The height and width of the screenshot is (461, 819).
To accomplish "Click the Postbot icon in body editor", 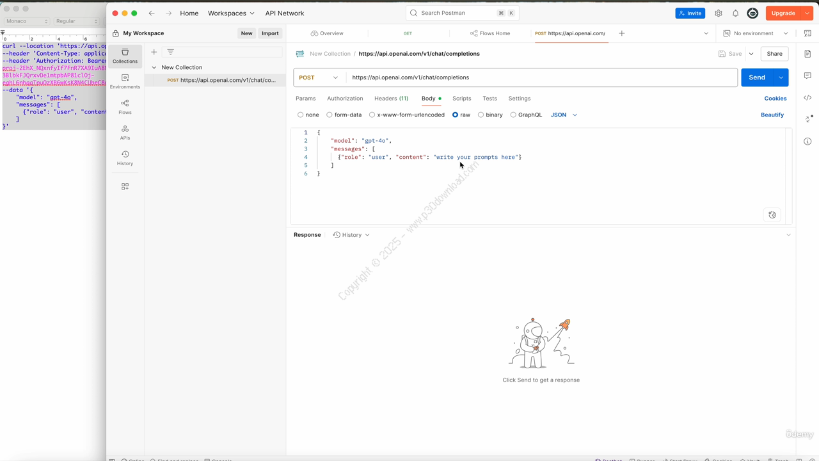I will pyautogui.click(x=772, y=215).
